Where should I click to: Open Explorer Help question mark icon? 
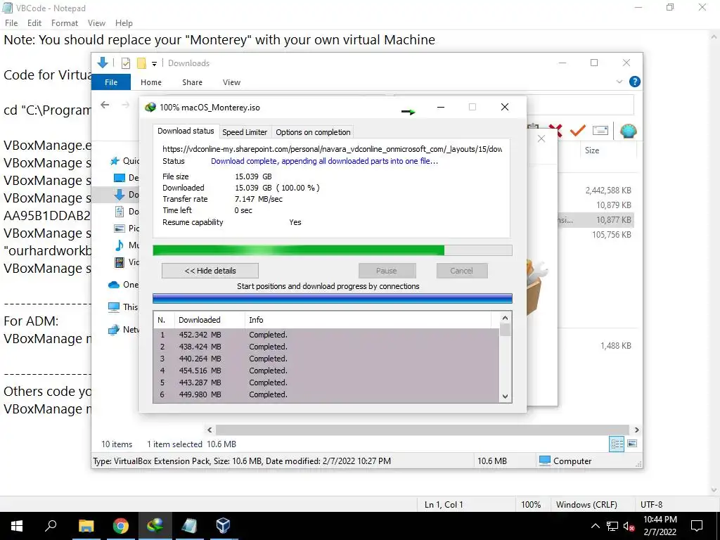[x=635, y=82]
